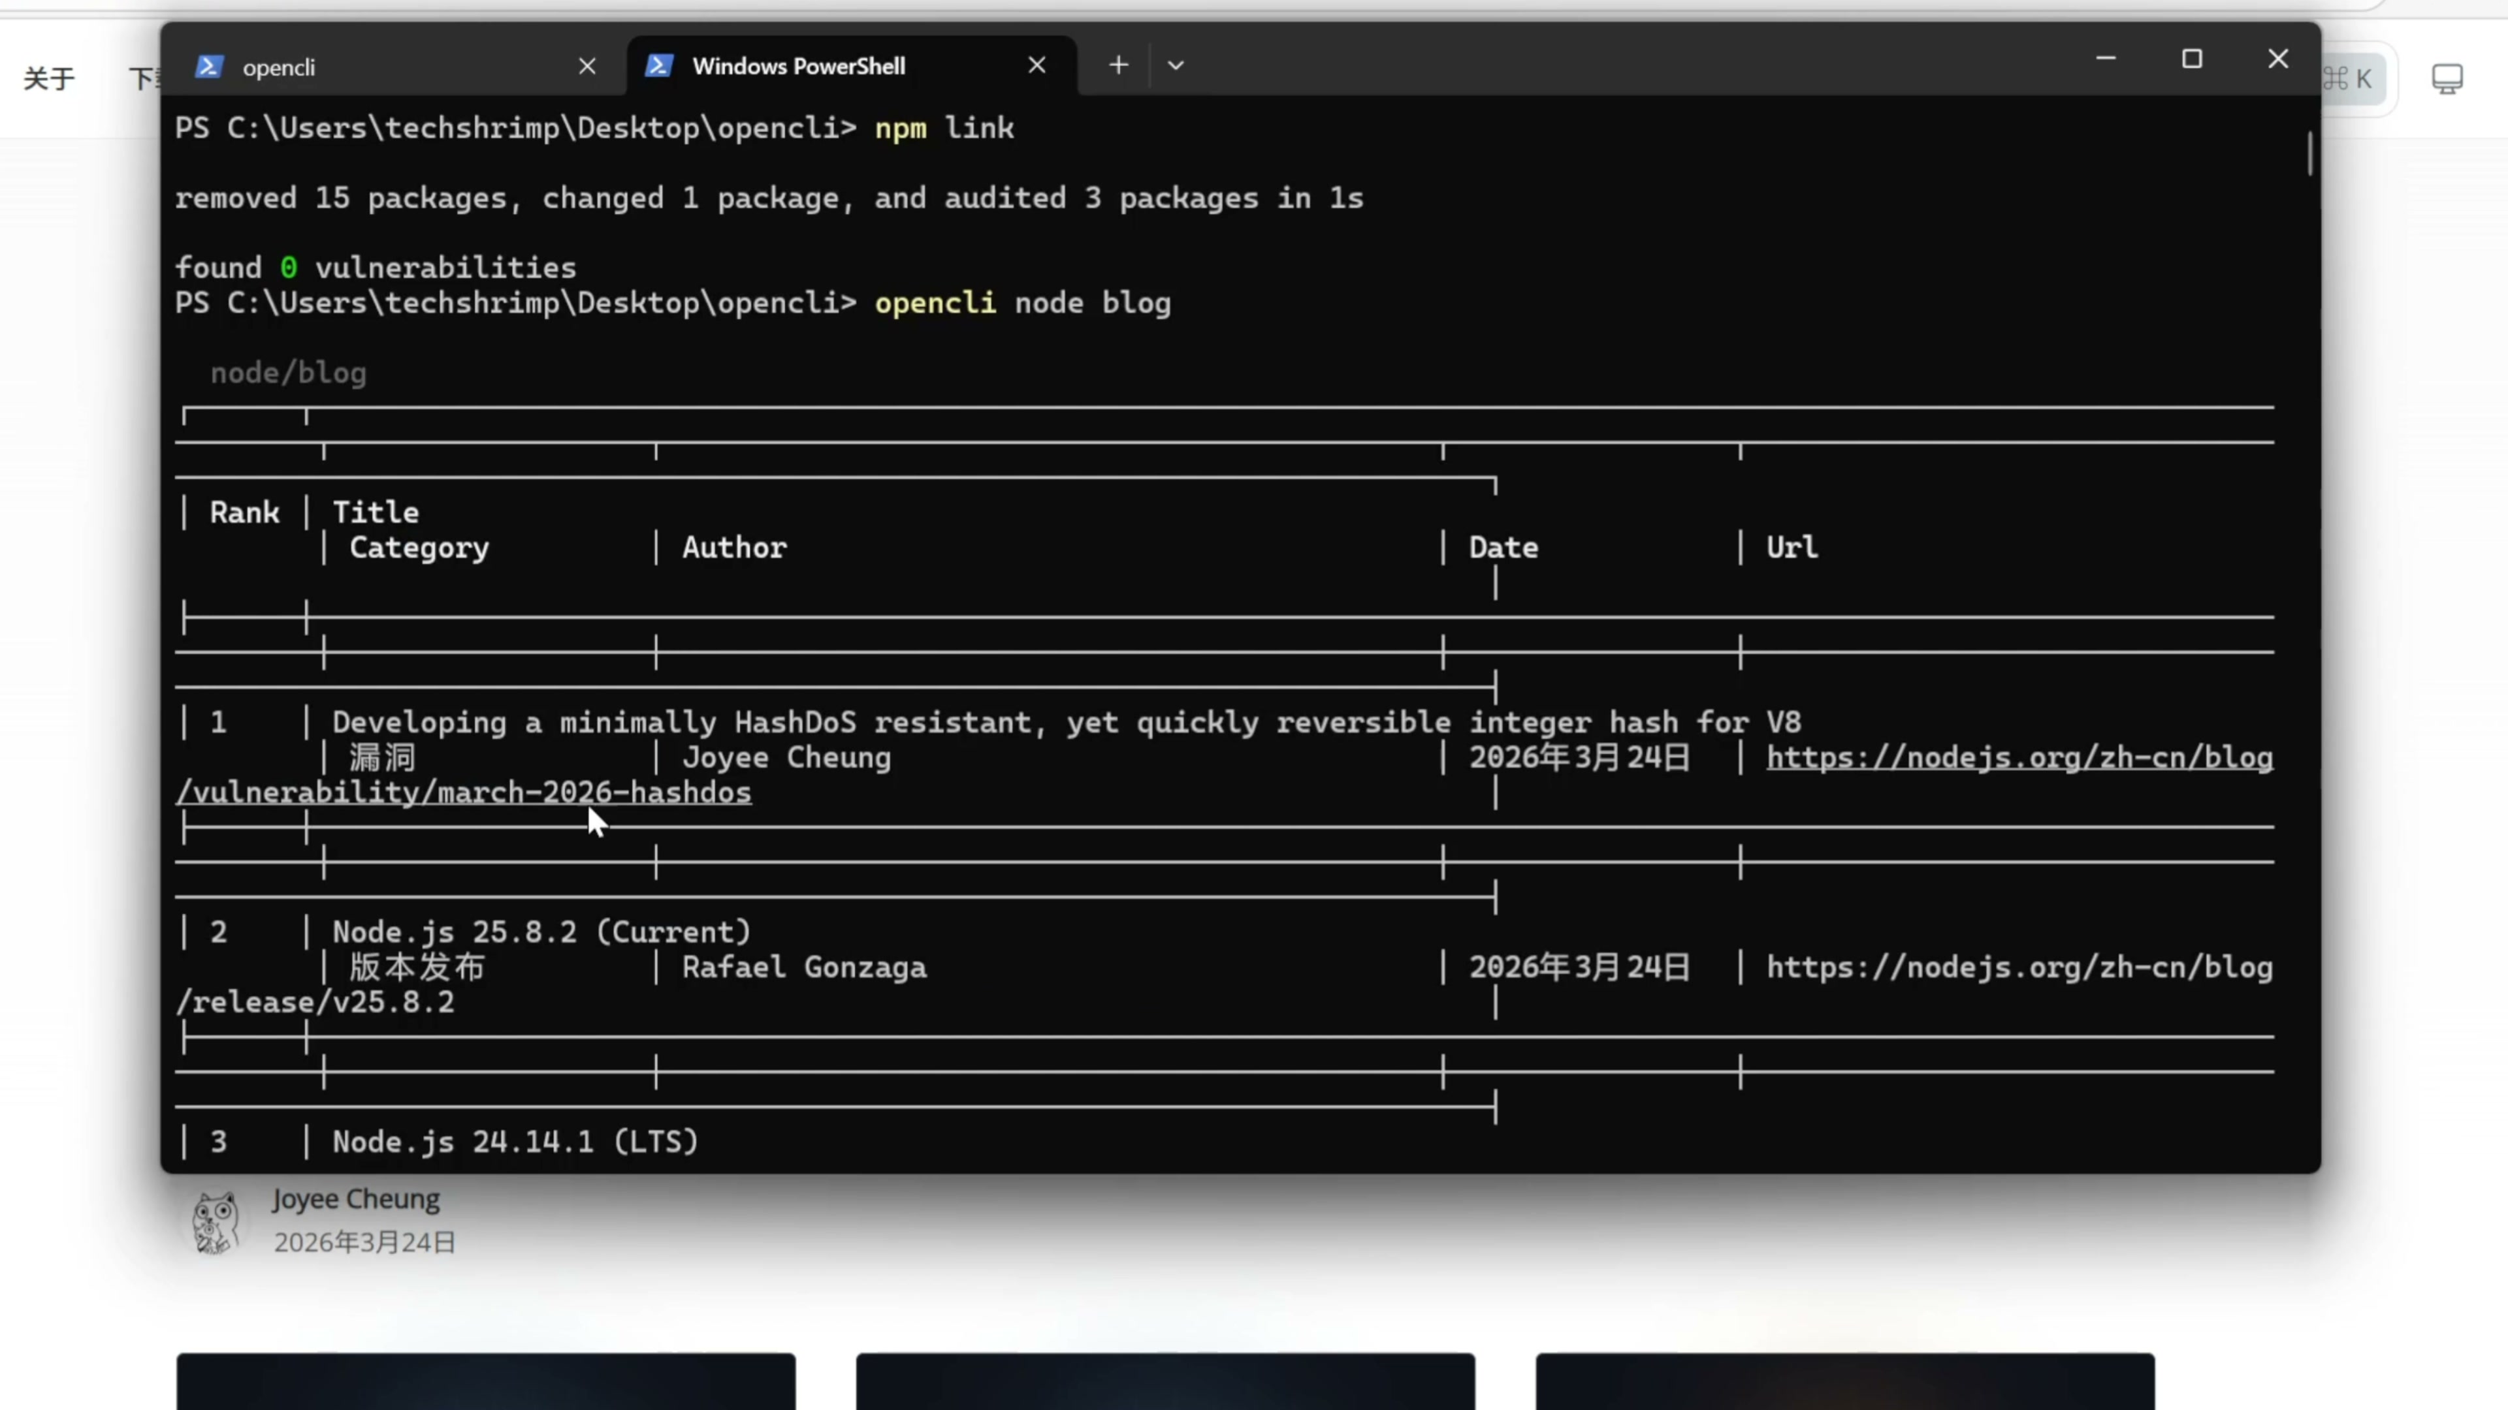Close the Windows PowerShell tab
The width and height of the screenshot is (2508, 1410).
1037,65
